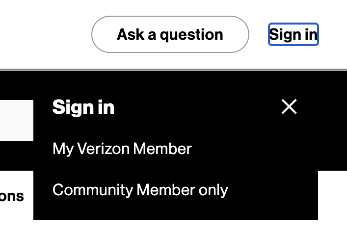Viewport: 347px width, 232px height.
Task: Click the Sign in button in header
Action: point(294,34)
